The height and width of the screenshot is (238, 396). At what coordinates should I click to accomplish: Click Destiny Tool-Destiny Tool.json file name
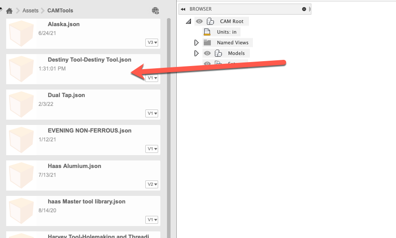[89, 60]
